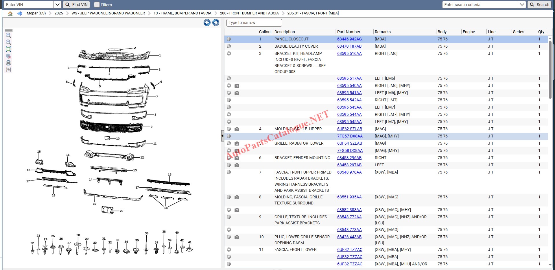Open part number 7FG58 DX8AA

point(350,150)
